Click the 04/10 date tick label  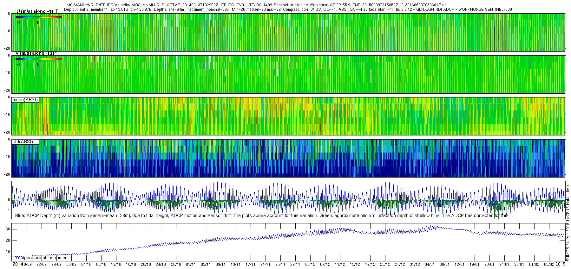point(86,265)
